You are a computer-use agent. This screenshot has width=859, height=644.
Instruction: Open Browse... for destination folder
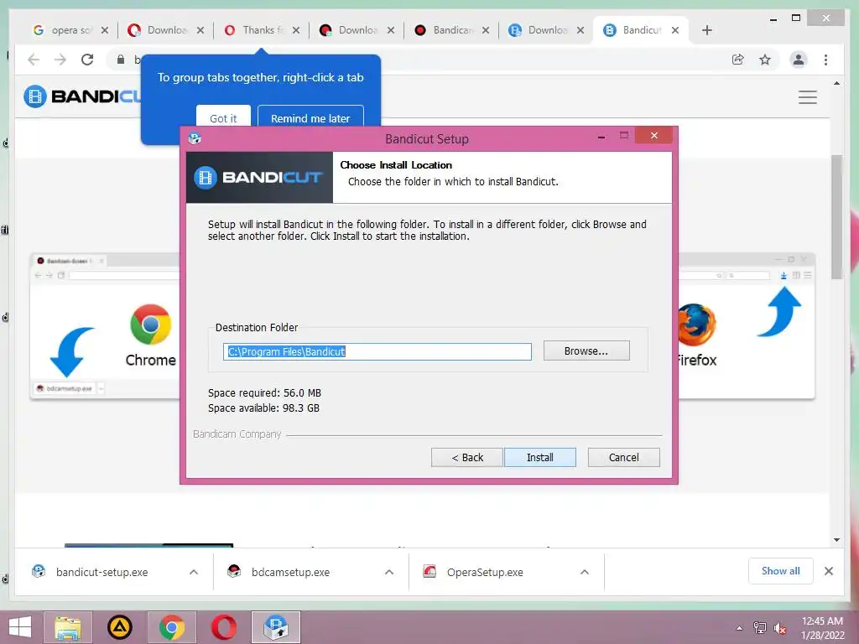point(586,351)
